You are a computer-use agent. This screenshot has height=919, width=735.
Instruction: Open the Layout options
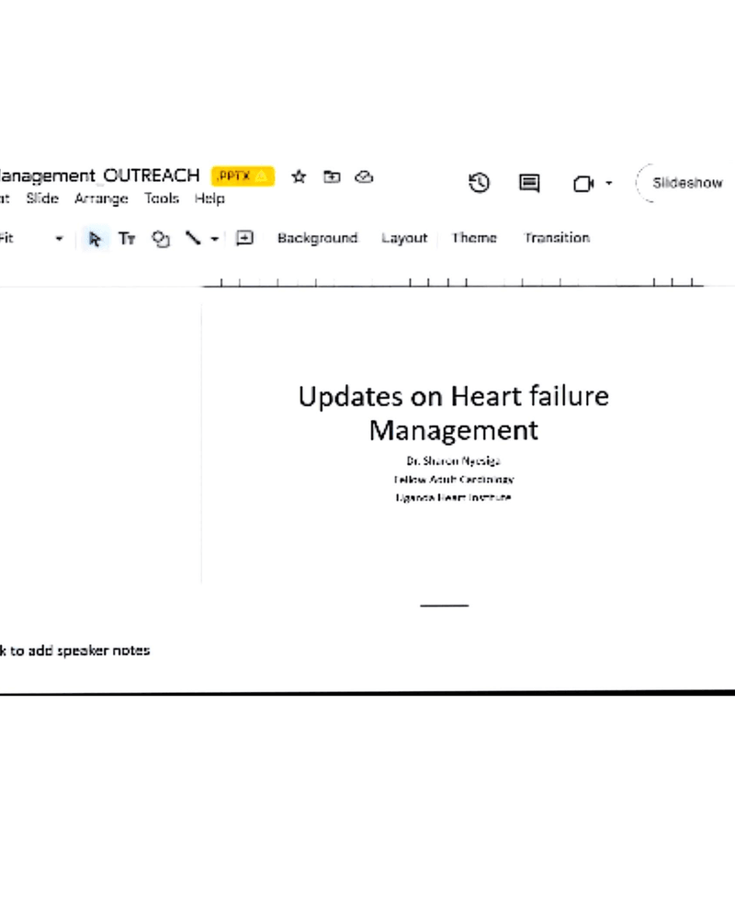(x=404, y=239)
